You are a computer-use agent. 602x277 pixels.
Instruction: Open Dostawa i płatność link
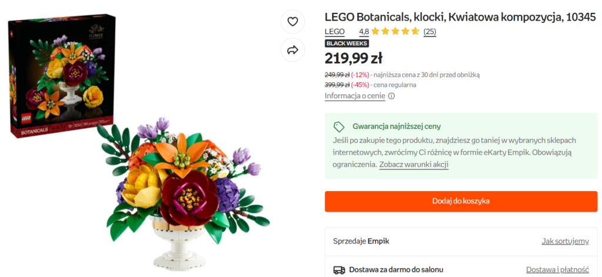coord(557,270)
